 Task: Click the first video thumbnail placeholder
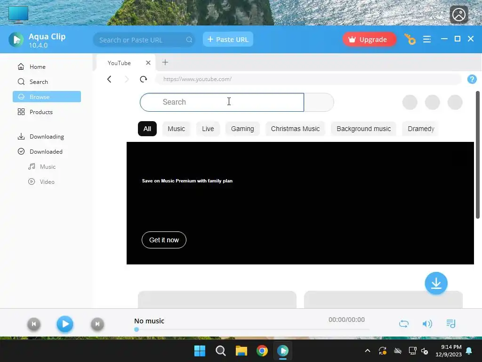coord(217,299)
